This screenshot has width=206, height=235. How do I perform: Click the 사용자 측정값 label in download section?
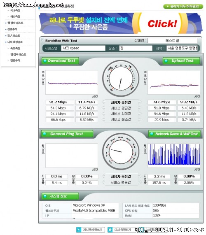pyautogui.click(x=121, y=102)
